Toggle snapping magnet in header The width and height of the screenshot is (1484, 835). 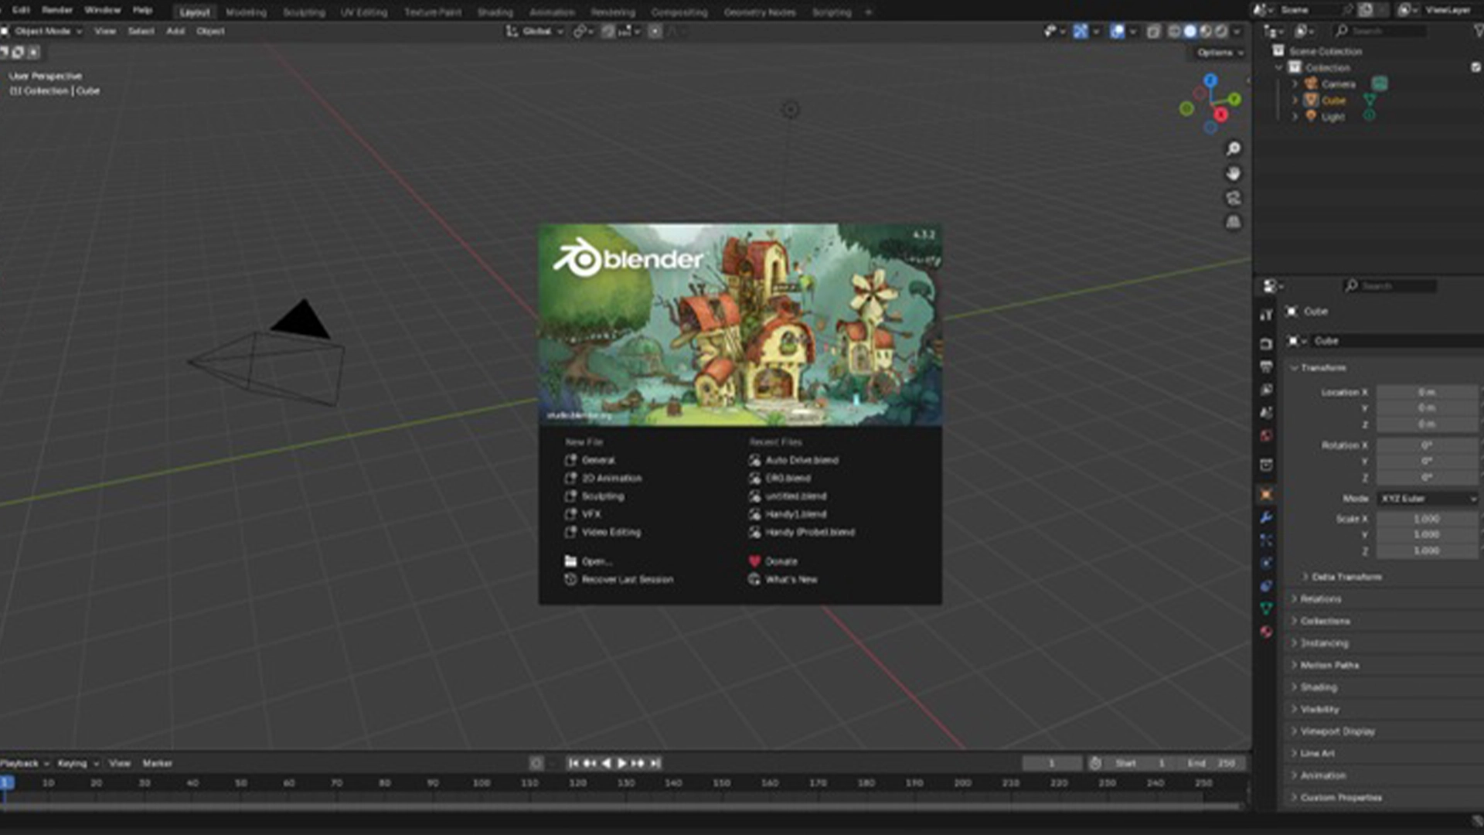609,31
